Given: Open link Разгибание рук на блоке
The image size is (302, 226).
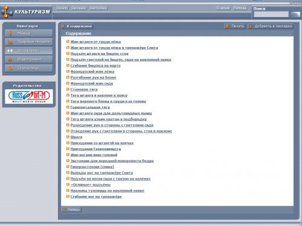Looking at the screenshot, I should tap(93, 78).
